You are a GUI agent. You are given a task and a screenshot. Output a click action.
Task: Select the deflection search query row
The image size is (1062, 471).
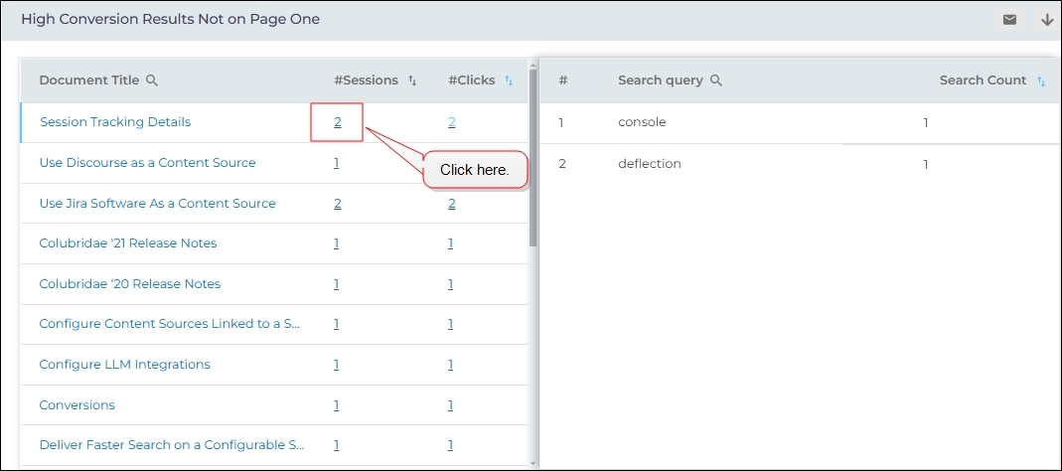[649, 164]
